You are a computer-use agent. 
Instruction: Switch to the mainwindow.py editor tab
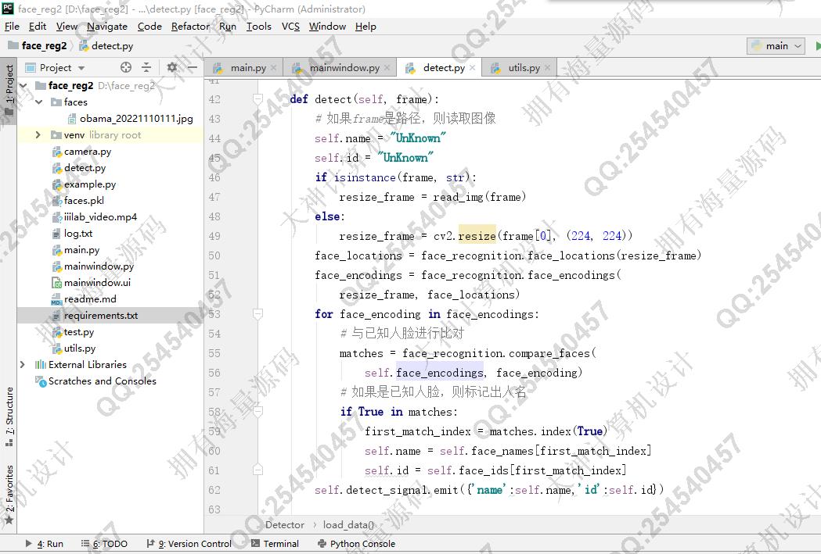344,68
